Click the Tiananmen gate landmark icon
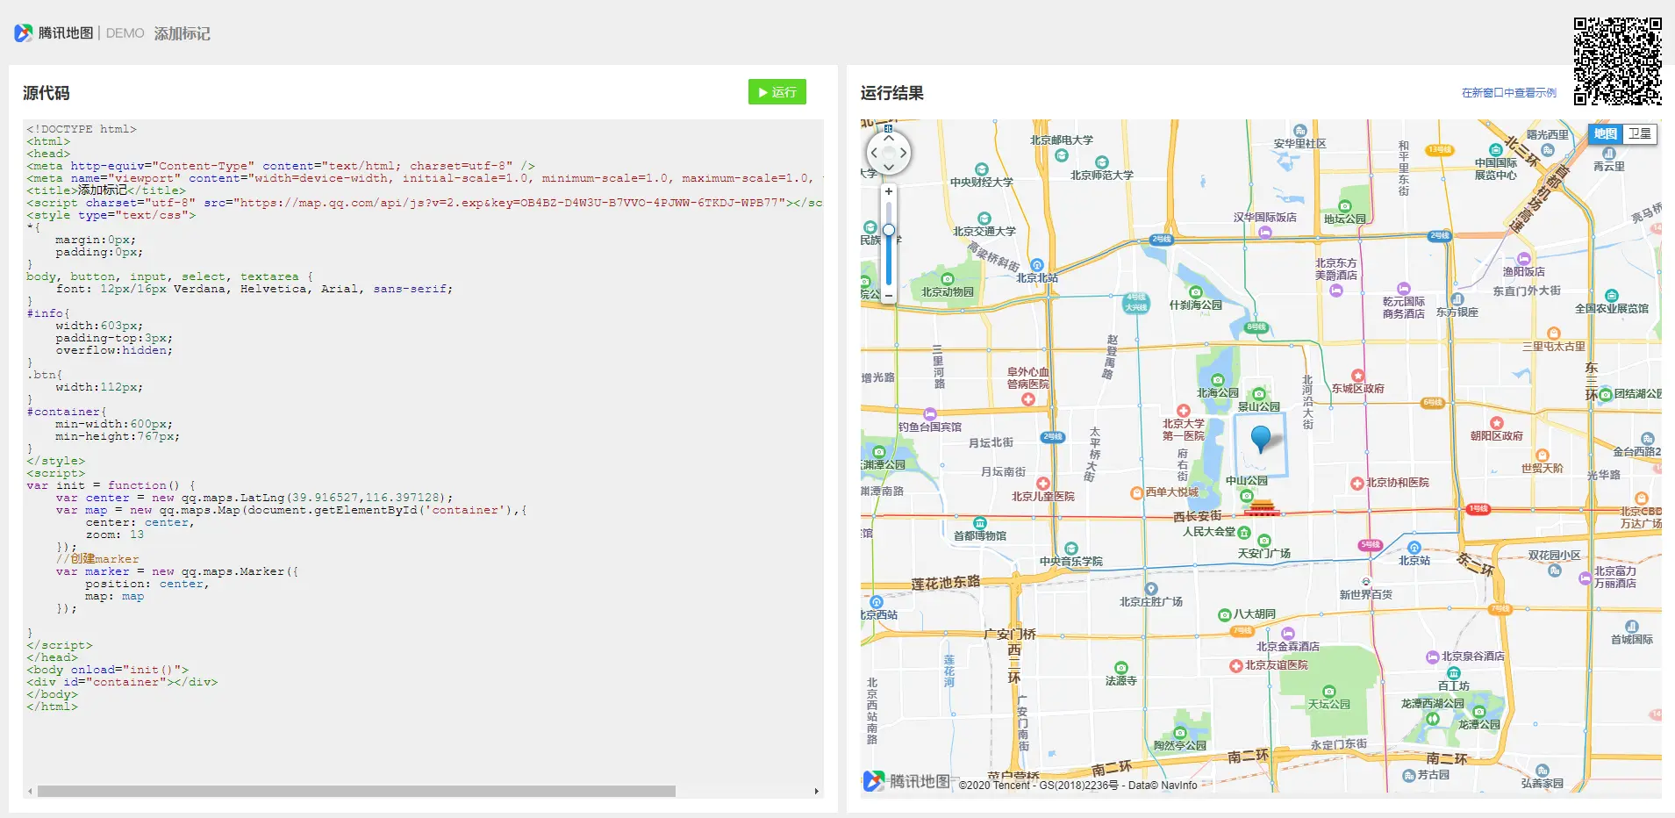 (1262, 506)
